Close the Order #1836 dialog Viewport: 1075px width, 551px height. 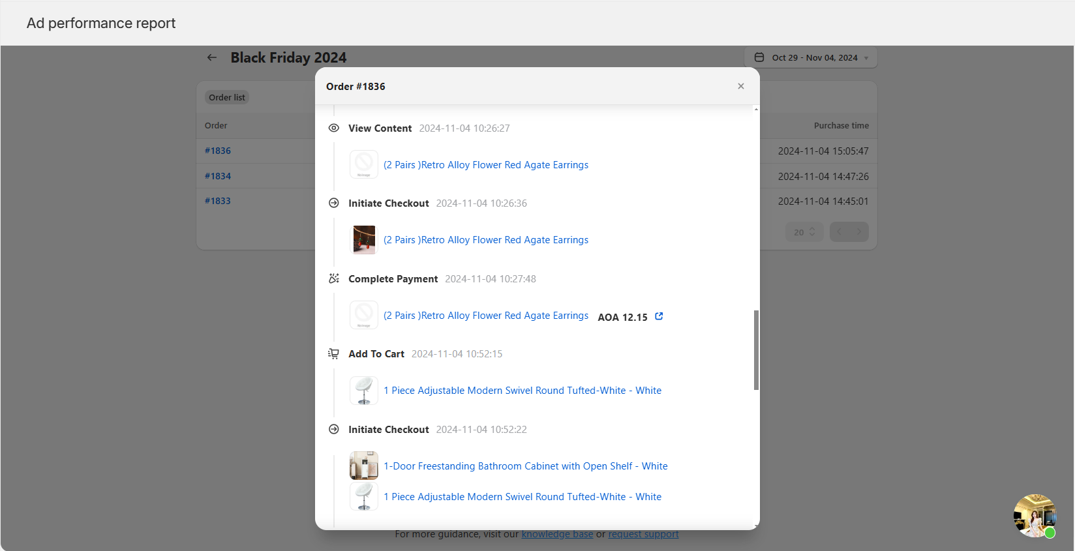[x=740, y=86]
